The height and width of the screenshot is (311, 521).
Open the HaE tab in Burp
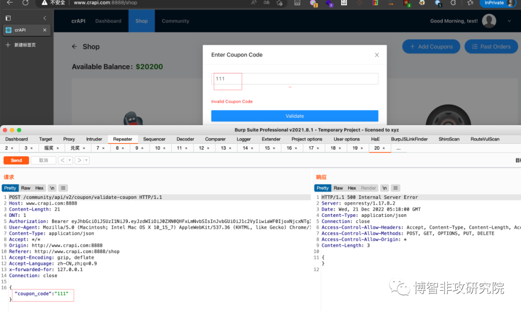tap(375, 139)
